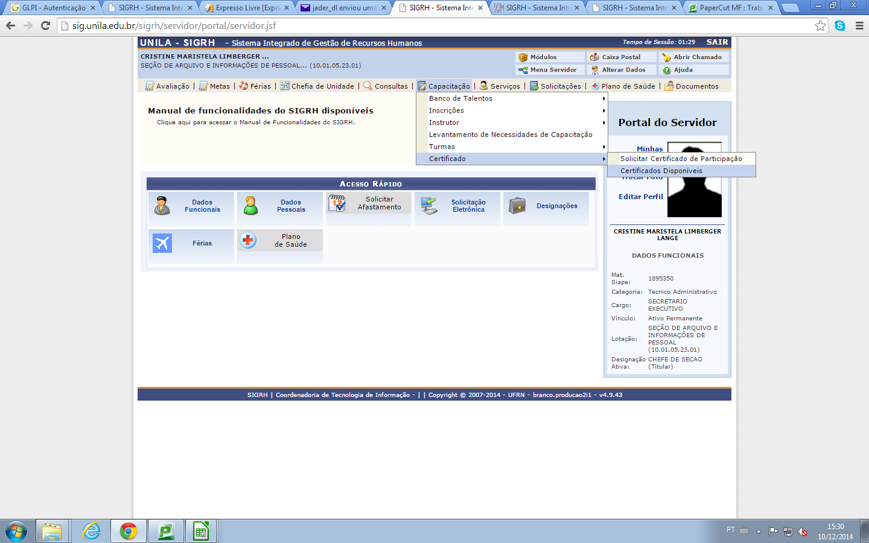
Task: Click the Solicitação Eletrônica computer icon
Action: click(x=429, y=206)
